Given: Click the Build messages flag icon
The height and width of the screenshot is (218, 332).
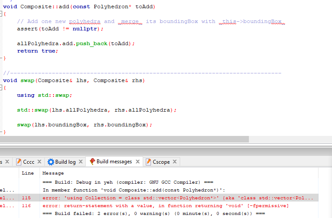Looking at the screenshot, I should click(x=92, y=162).
